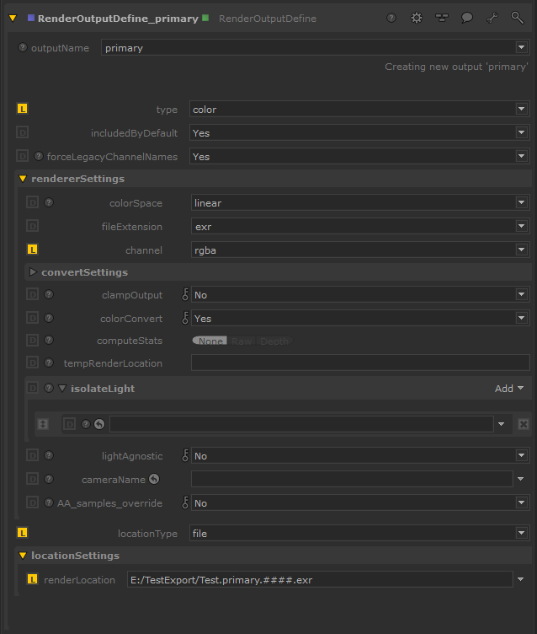Expand the convertSettings group
537x634 pixels.
point(34,272)
